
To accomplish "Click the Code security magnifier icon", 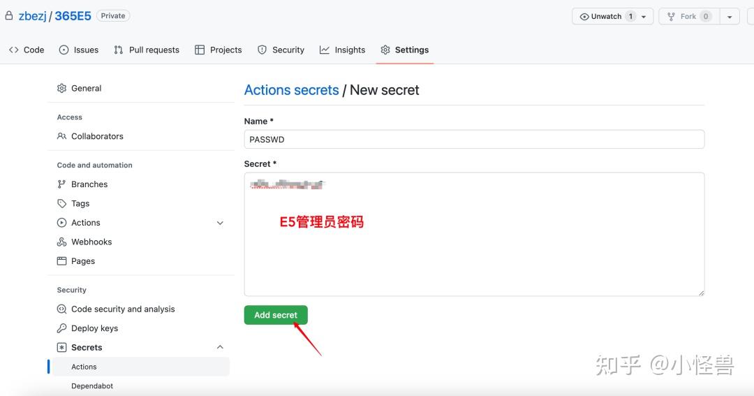I will pos(61,309).
